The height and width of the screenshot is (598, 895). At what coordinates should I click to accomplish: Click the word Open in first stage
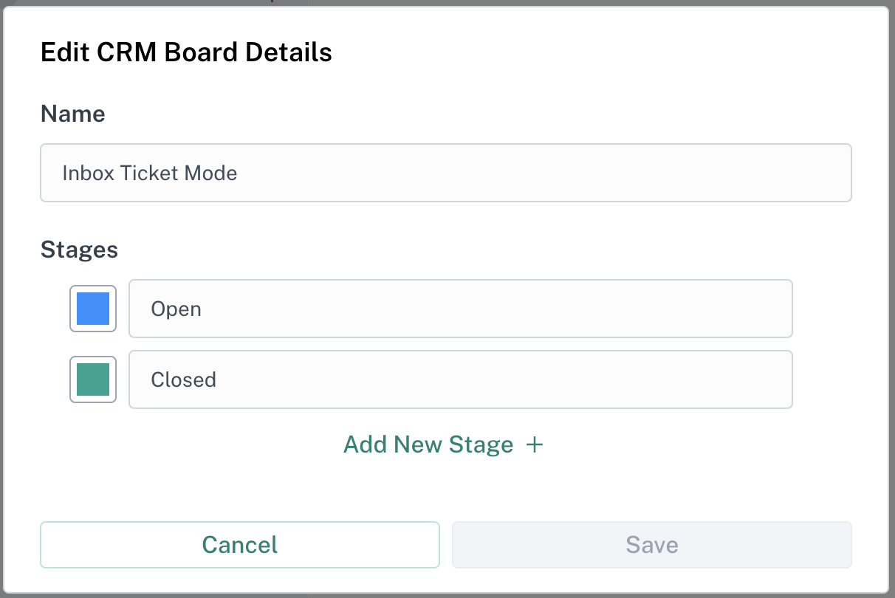pyautogui.click(x=176, y=309)
